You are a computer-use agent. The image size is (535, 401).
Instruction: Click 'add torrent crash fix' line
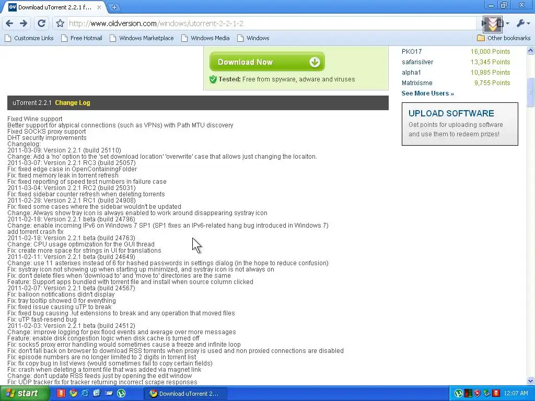pos(36,232)
